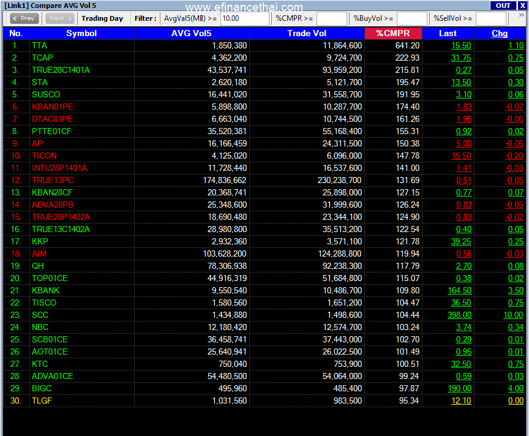Sort by the Last column header
The image size is (529, 436).
448,34
